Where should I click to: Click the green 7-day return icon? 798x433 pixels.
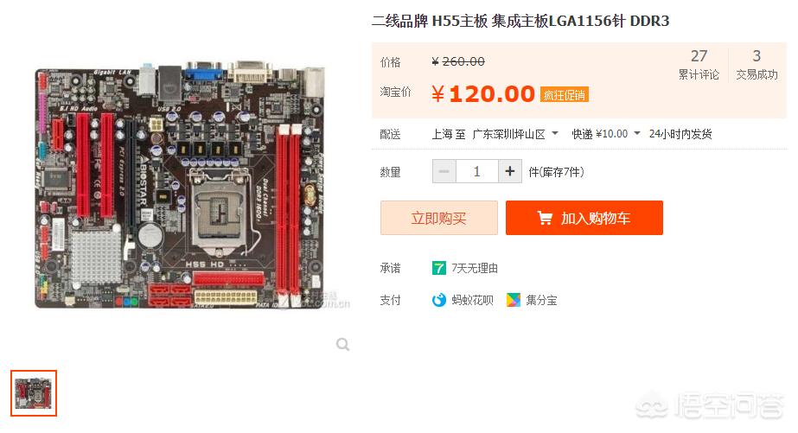(x=438, y=268)
